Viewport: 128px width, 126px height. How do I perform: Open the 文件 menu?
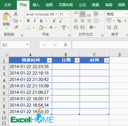(8, 5)
